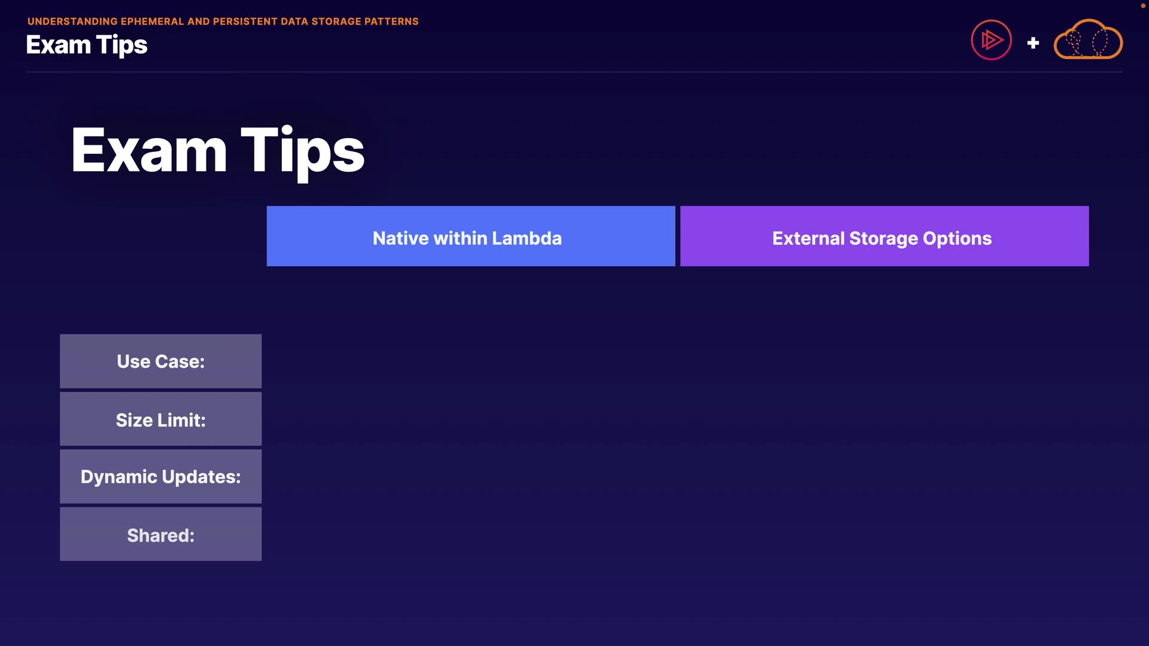Click the small orange dot in the corner
This screenshot has height=646, width=1149.
[x=1142, y=6]
